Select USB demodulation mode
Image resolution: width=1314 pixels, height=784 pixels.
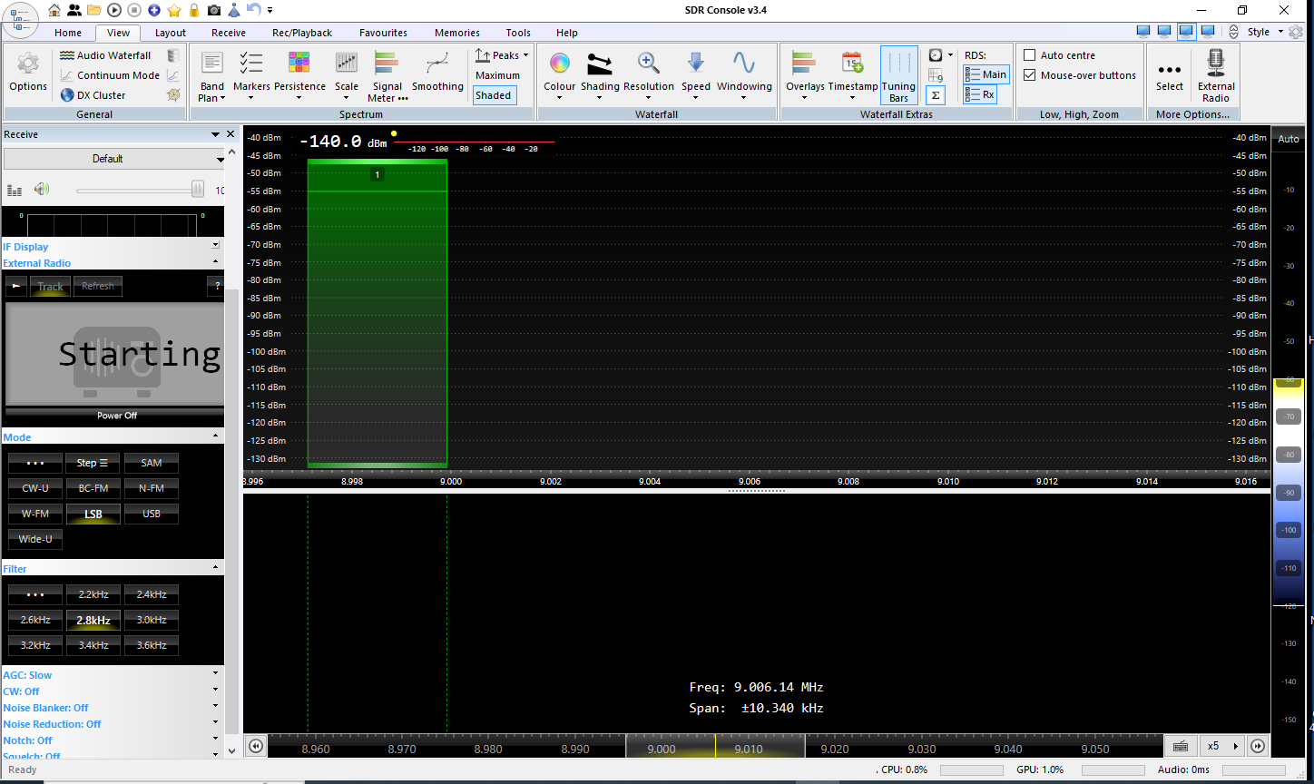[x=152, y=514]
